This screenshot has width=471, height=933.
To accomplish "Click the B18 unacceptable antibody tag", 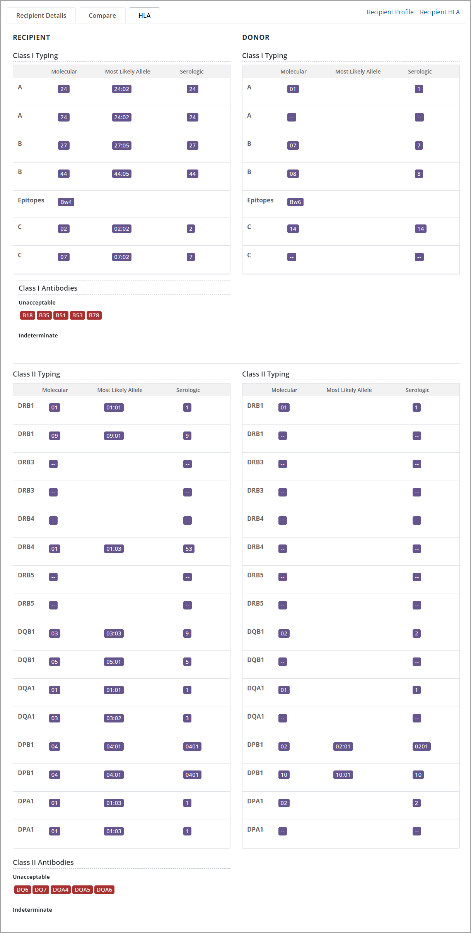I will (27, 315).
